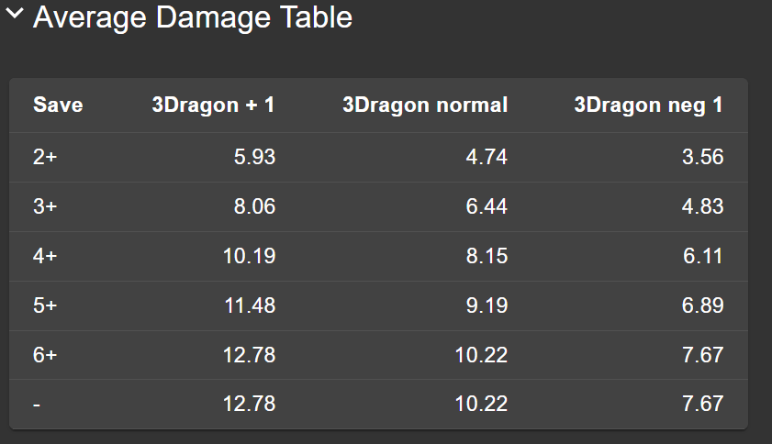Click the 4.74 damage cell
Viewport: 772px width, 444px height.
point(487,157)
